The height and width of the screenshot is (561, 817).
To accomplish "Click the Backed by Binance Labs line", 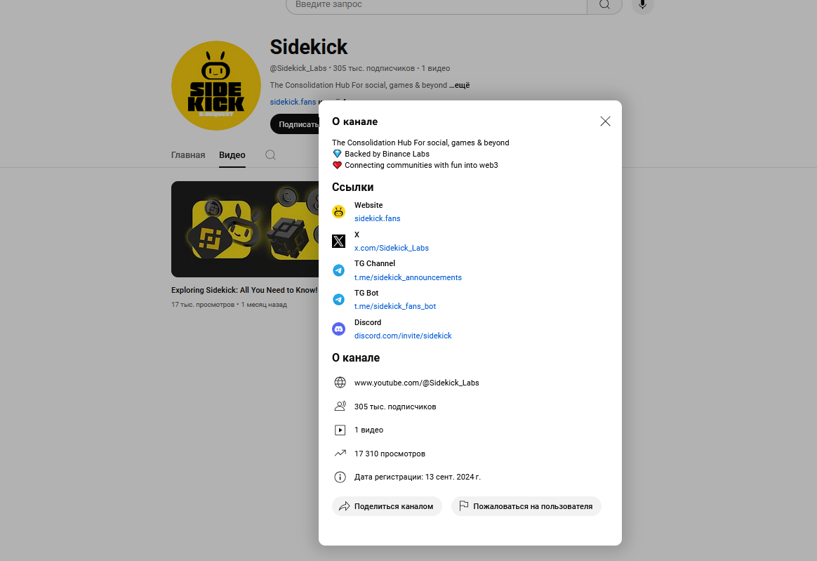I will (x=387, y=154).
